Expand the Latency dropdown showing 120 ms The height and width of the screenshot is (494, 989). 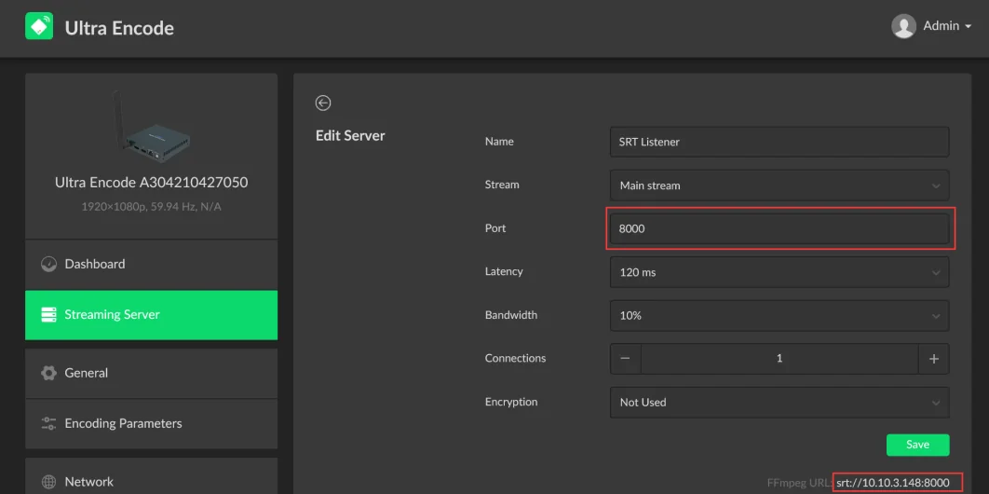779,272
